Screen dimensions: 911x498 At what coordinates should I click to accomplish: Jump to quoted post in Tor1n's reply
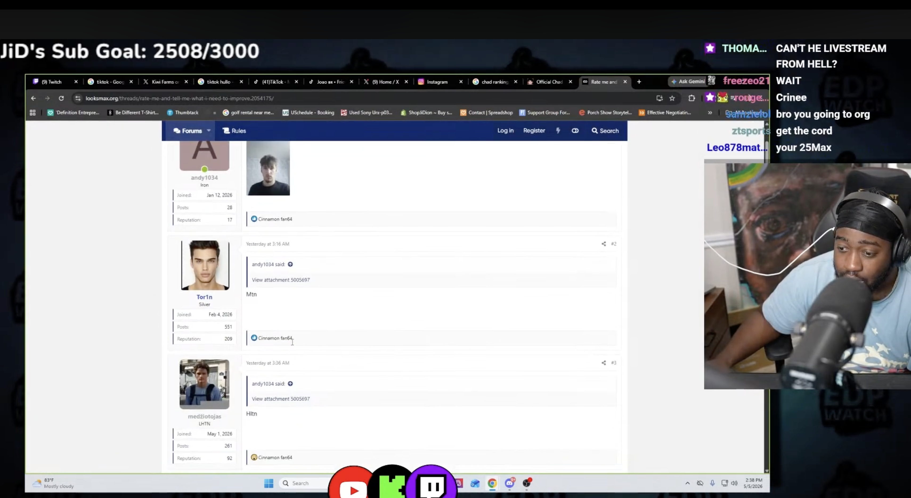click(290, 264)
